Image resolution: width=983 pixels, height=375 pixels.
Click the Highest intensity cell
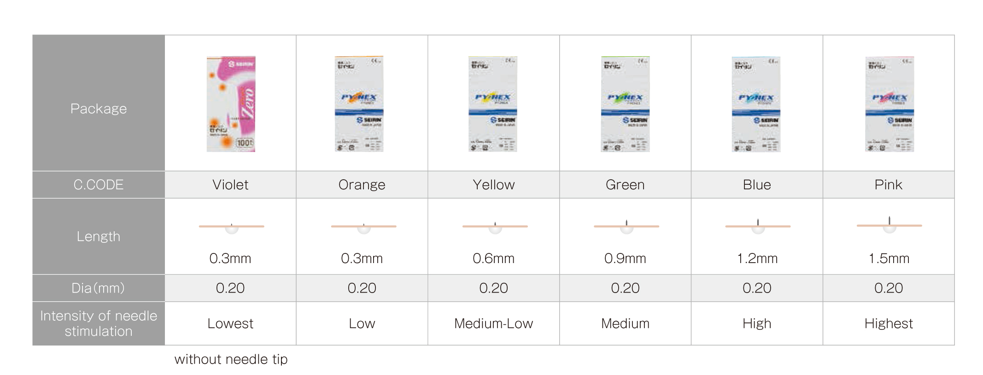pos(888,323)
